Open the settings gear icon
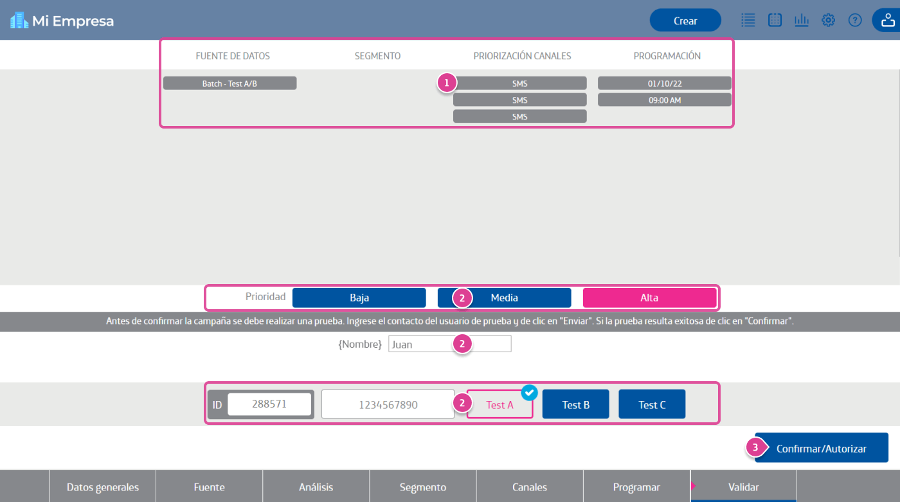900x502 pixels. point(828,20)
